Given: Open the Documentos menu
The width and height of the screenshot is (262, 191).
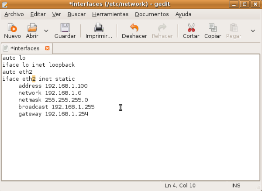Looking at the screenshot, I should pyautogui.click(x=152, y=14).
